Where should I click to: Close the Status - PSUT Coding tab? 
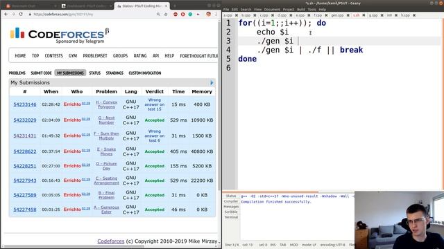[166, 6]
